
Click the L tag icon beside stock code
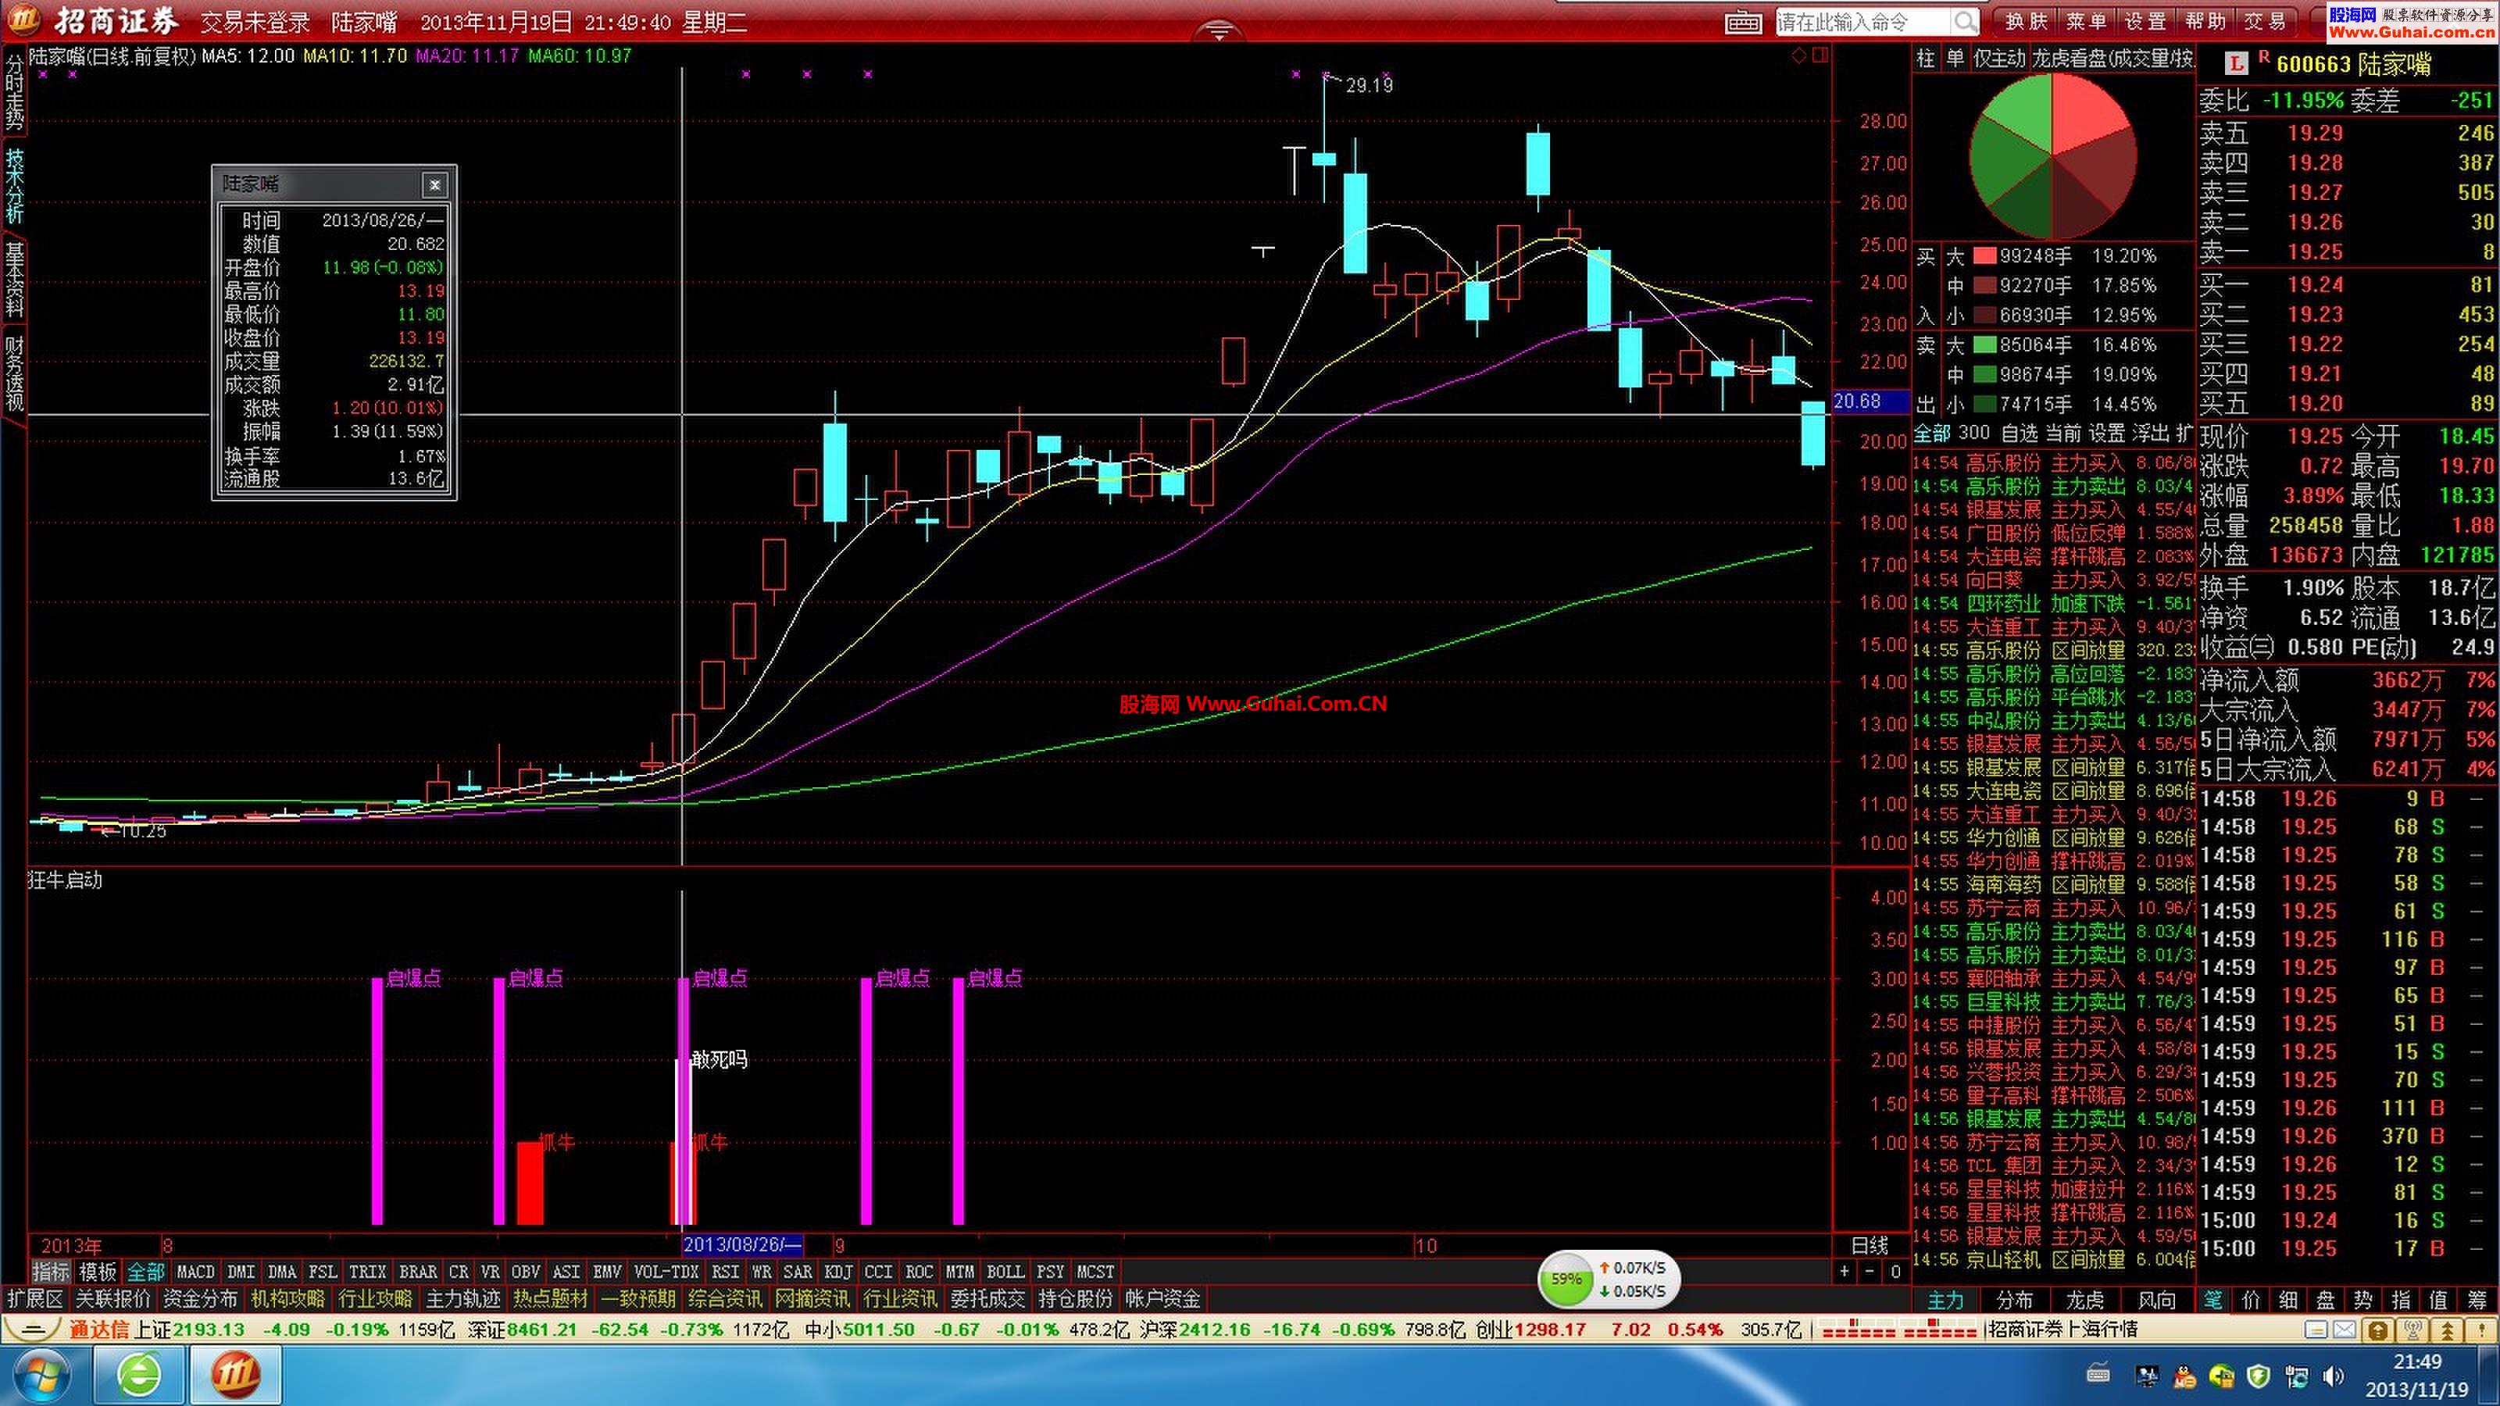tap(2236, 64)
